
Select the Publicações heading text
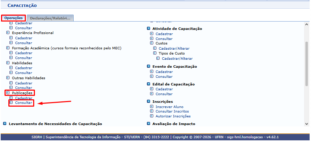[22, 93]
